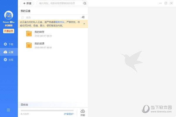Select the 我的转存 folder name
Viewport: 176px width, 117px height.
[x=39, y=32]
